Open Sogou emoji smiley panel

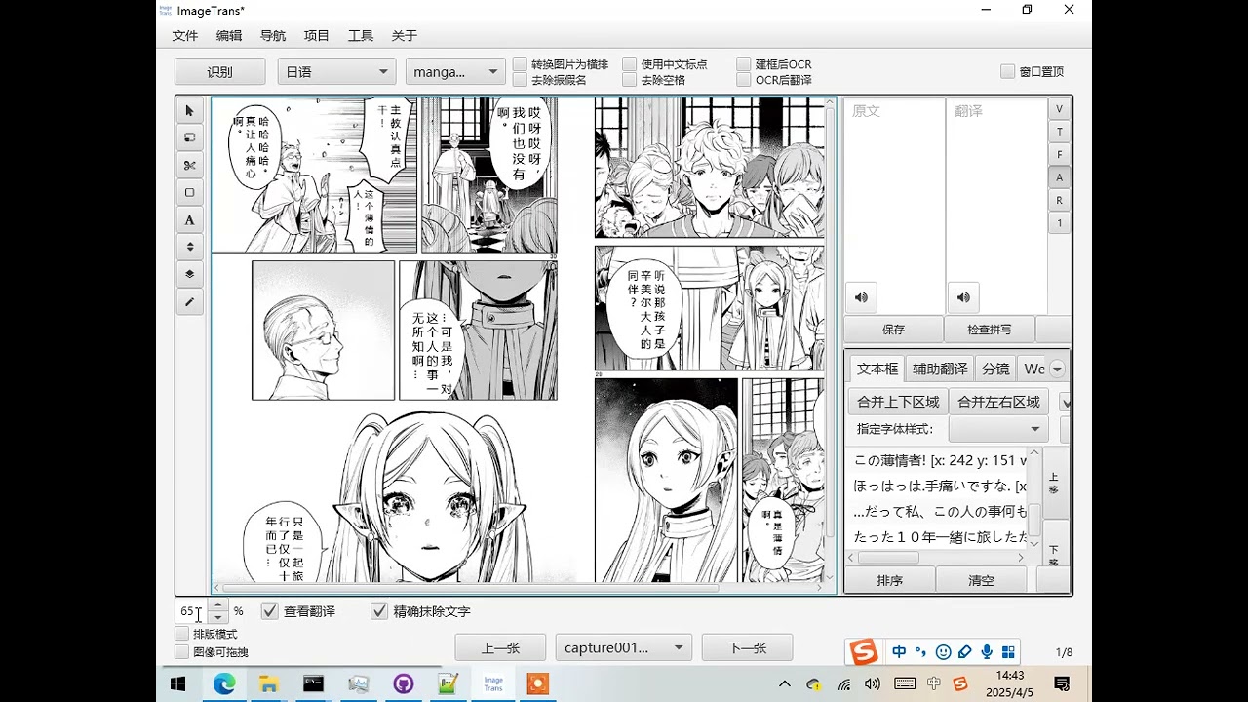tap(943, 652)
